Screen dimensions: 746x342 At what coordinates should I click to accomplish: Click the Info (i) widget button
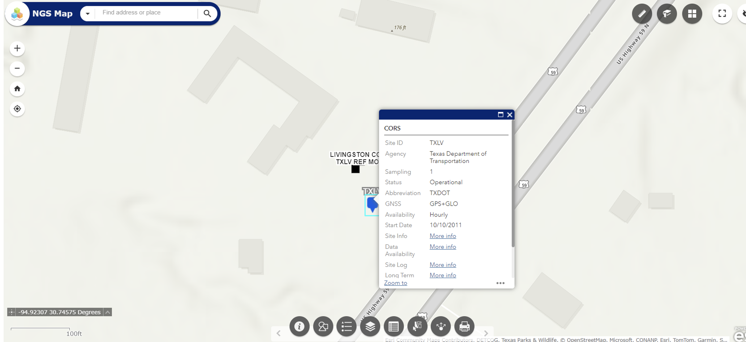click(x=299, y=326)
